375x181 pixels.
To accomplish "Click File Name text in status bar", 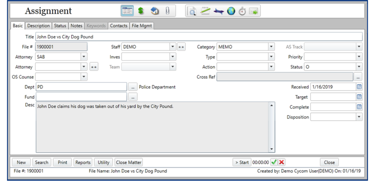I will click(128, 171).
